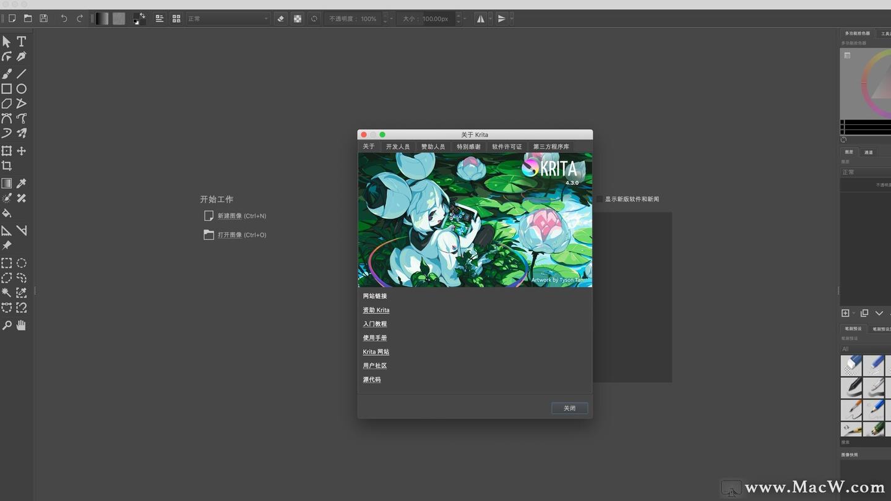
Task: Undo the last action
Action: (x=64, y=19)
